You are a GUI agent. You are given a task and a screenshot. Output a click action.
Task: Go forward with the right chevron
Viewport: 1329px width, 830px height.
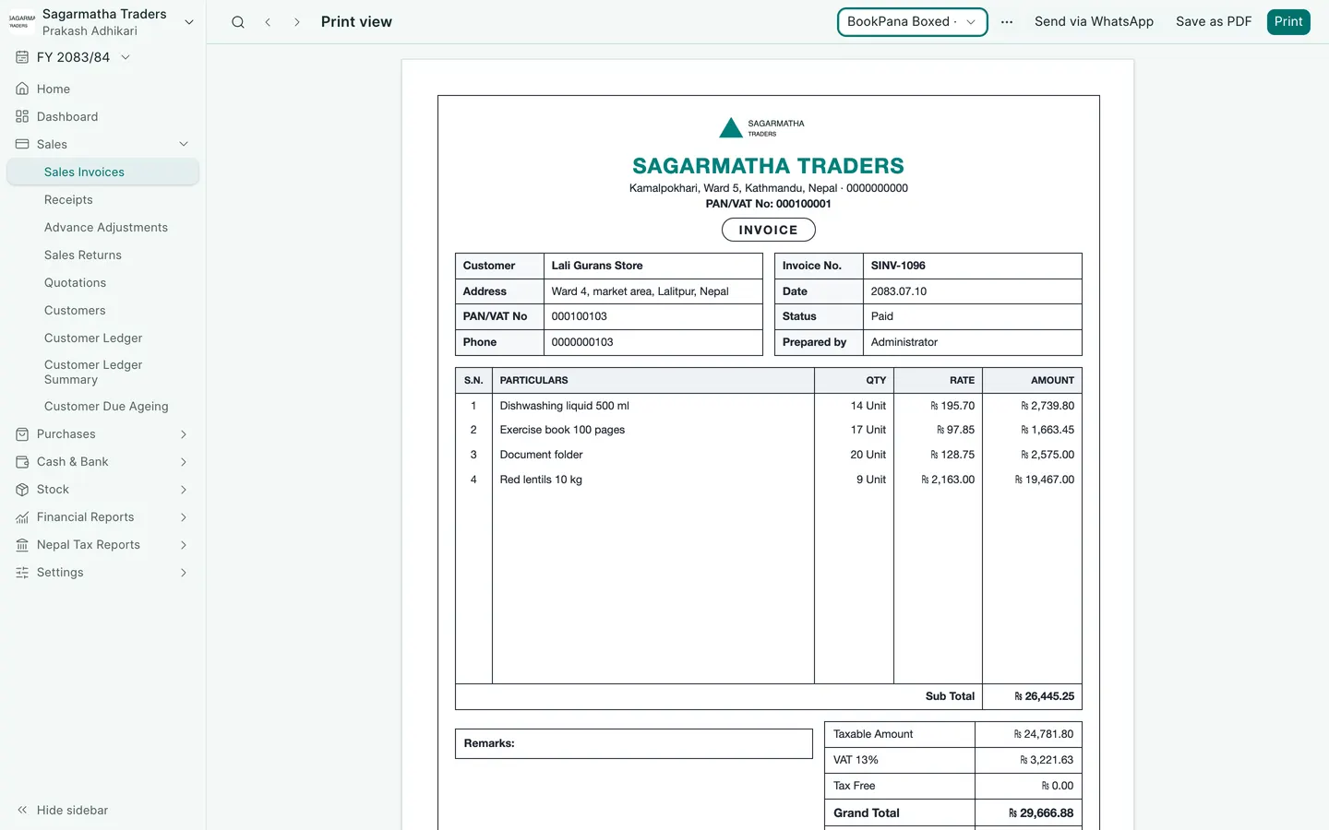297,22
